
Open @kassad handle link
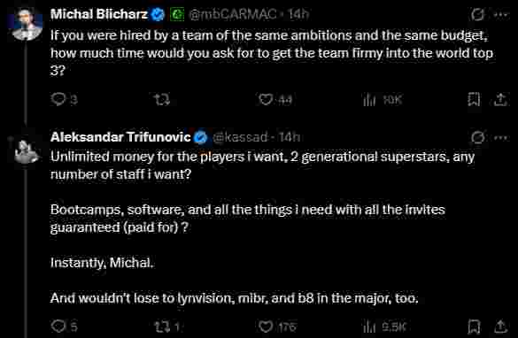240,137
